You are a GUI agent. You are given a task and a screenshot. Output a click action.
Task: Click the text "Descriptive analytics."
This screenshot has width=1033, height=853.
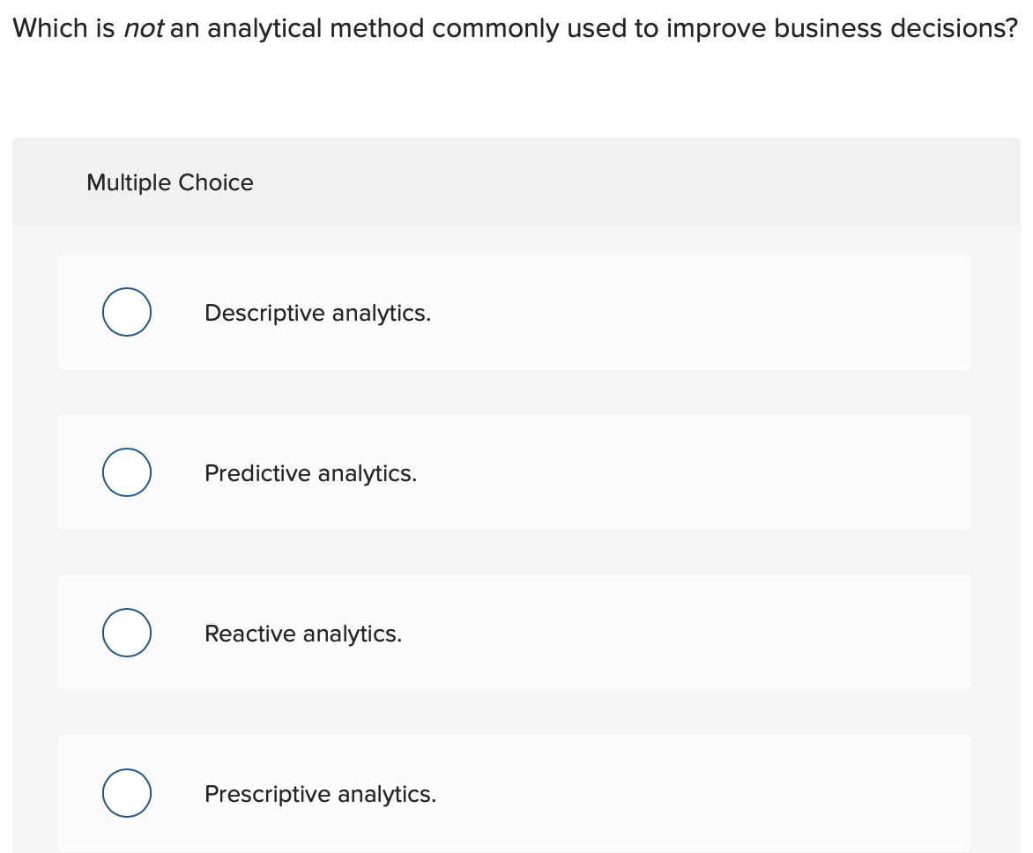click(317, 313)
